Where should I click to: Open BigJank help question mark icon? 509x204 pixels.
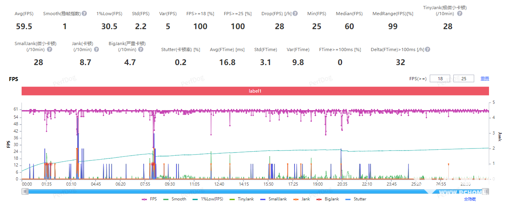point(140,50)
